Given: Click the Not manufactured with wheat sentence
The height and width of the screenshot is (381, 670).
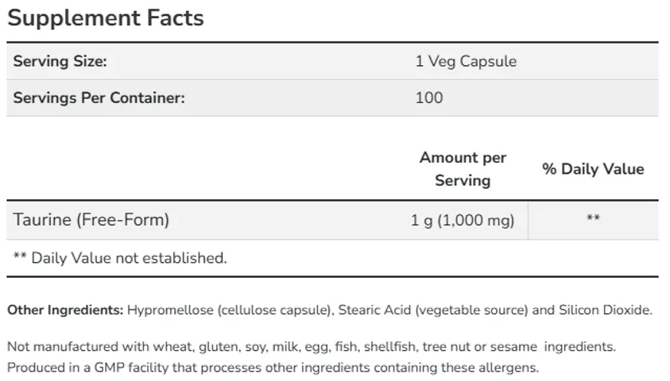Looking at the screenshot, I should (312, 347).
